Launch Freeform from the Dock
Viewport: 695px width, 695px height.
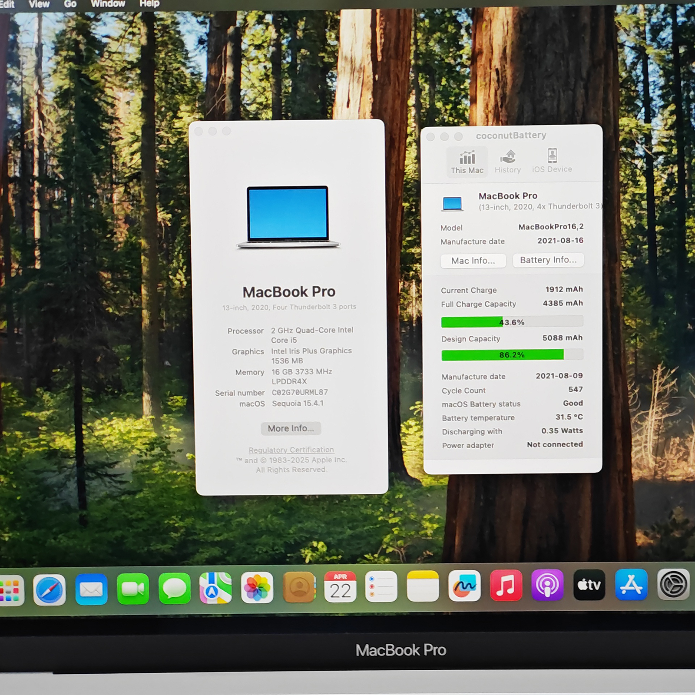(x=464, y=586)
